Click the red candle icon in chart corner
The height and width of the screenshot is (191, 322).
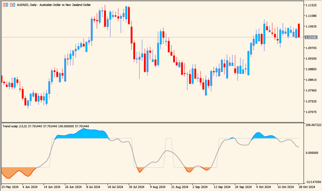pos(12,5)
